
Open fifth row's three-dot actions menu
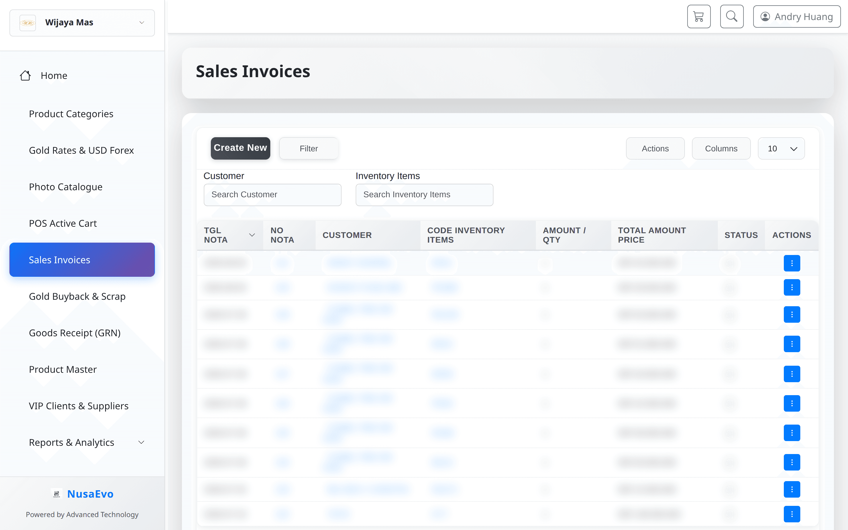coord(792,374)
